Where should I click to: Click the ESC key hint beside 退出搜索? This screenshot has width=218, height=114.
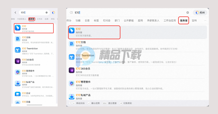pos(105,103)
